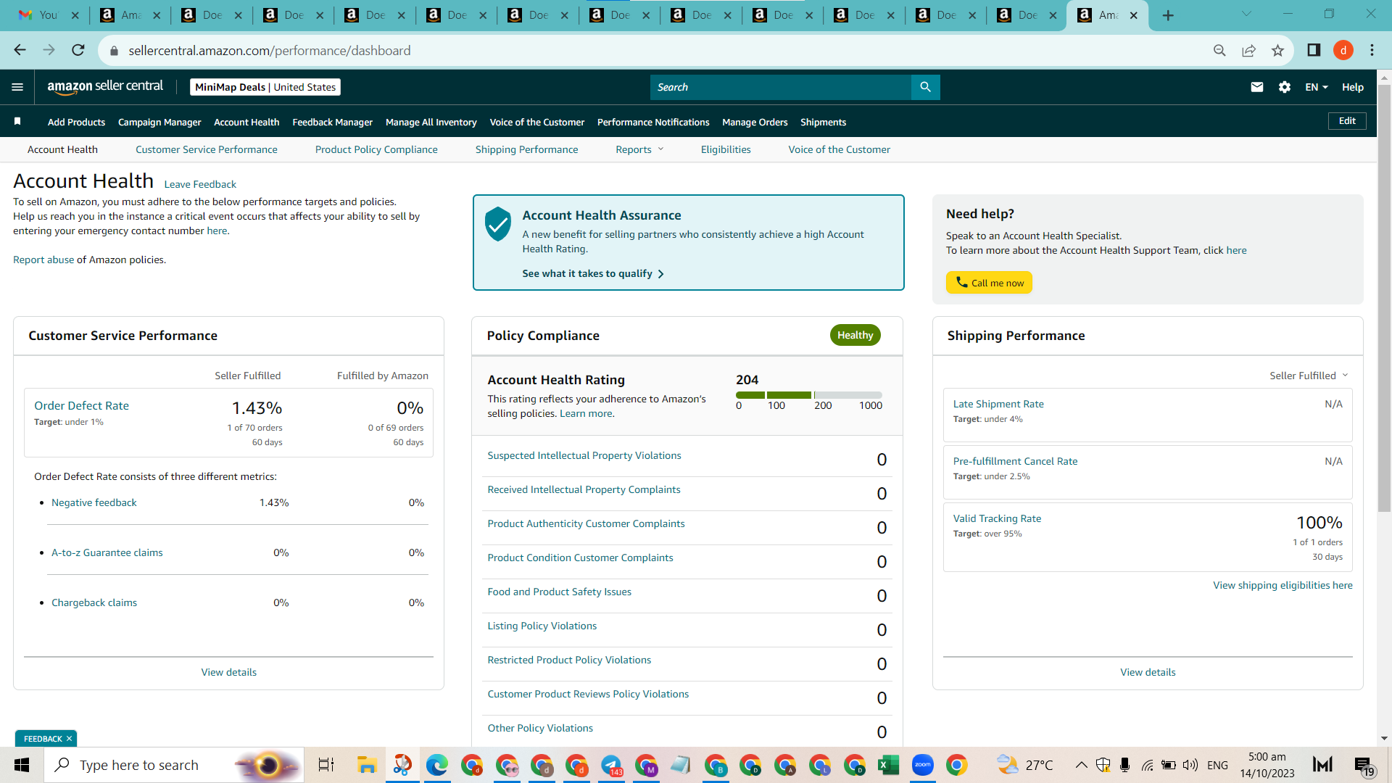Expand See what it takes to qualify
Image resolution: width=1392 pixels, height=783 pixels.
point(593,273)
